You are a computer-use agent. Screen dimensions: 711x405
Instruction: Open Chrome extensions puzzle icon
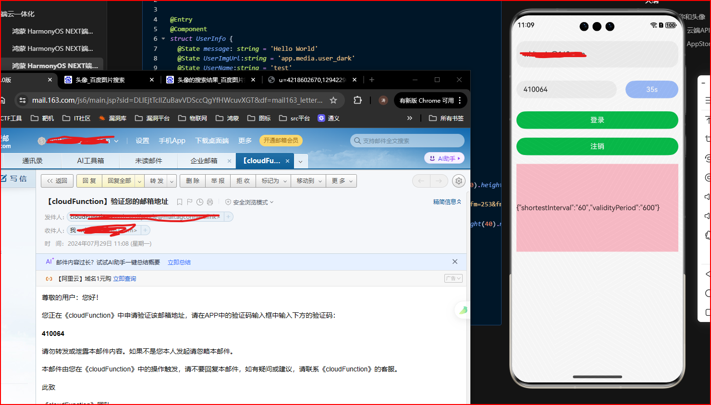click(x=357, y=100)
